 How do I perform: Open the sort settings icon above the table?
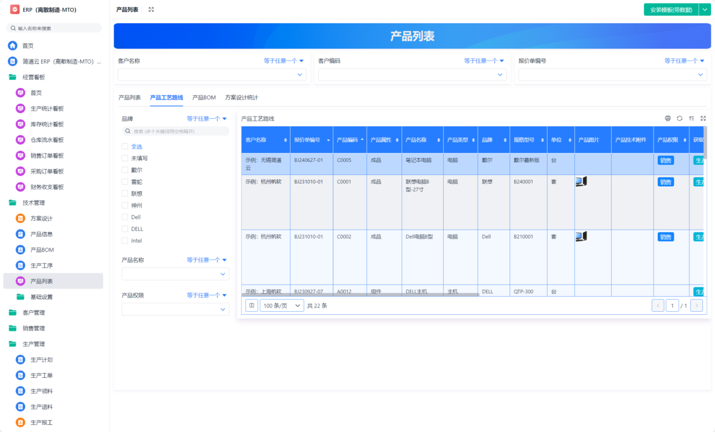tap(691, 118)
